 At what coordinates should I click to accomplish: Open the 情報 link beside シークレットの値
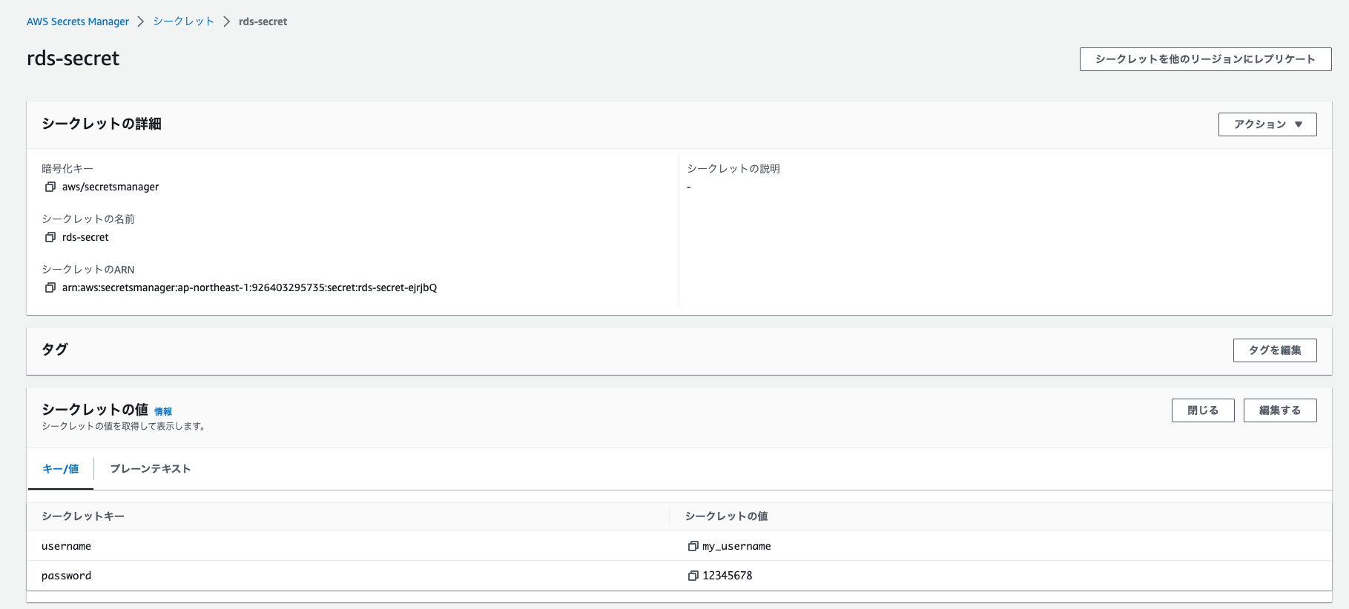[x=163, y=412]
